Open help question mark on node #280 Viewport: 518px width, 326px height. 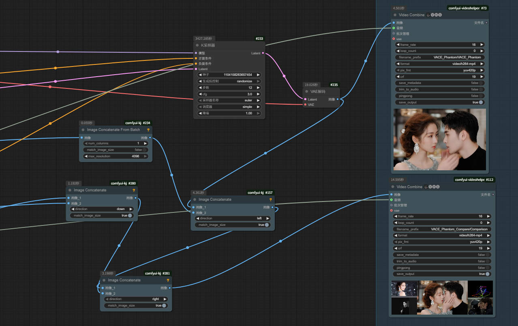point(134,190)
